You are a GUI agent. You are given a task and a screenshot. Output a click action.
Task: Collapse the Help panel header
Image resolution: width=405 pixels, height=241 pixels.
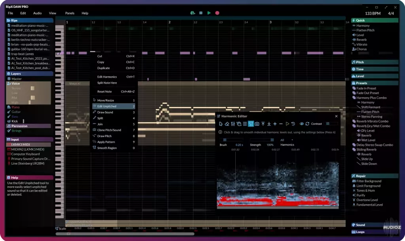[x=29, y=178]
